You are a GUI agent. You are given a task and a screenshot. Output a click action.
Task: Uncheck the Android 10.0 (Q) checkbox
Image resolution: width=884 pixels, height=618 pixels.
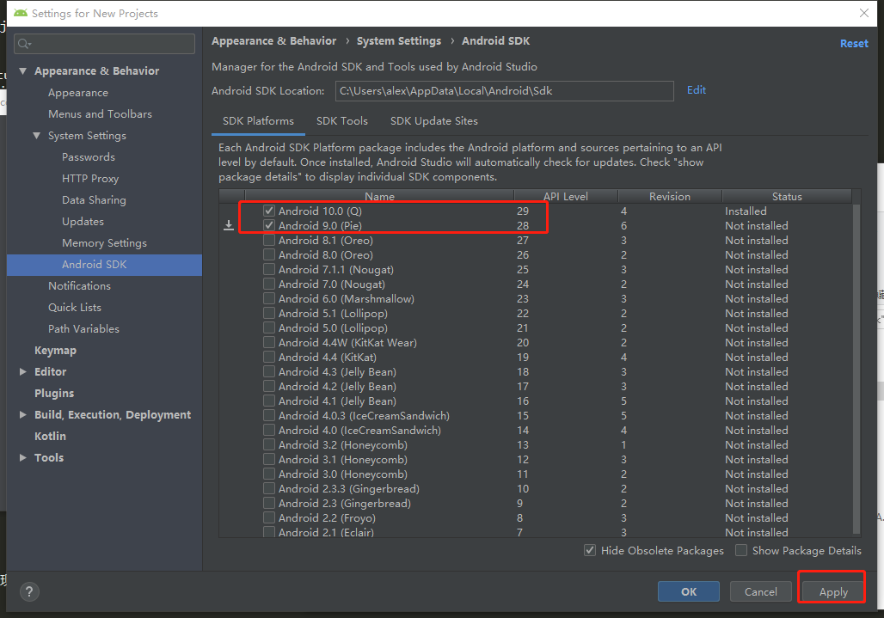tap(269, 211)
